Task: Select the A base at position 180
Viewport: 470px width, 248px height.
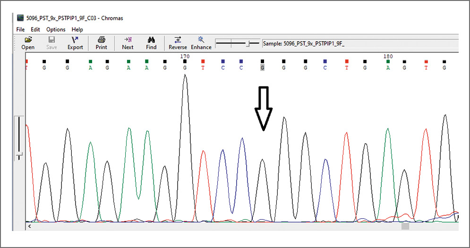Action: point(388,68)
